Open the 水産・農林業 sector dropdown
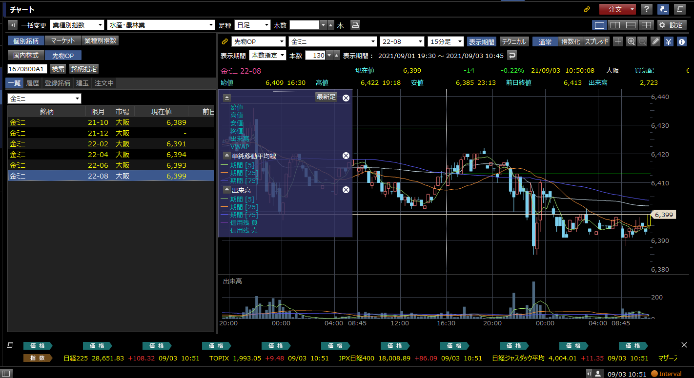Viewport: 694px width, 378px height. [x=161, y=25]
